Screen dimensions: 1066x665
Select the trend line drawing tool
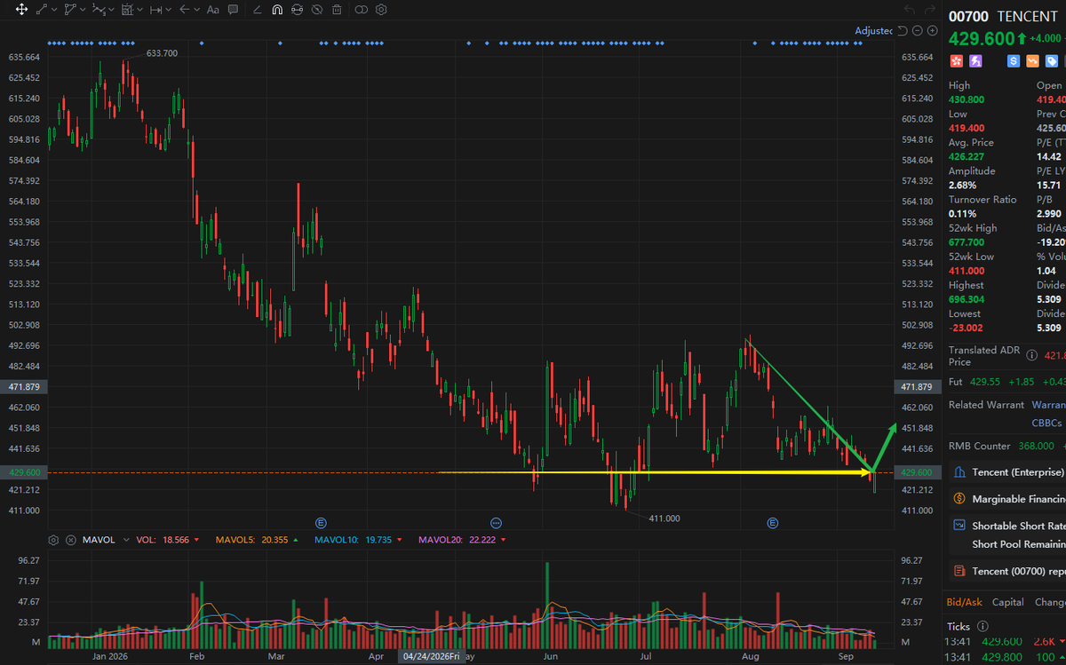point(42,11)
